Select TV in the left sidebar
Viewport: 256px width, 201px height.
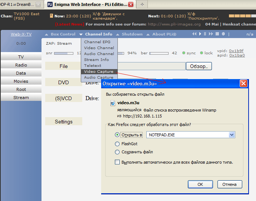pyautogui.click(x=21, y=57)
